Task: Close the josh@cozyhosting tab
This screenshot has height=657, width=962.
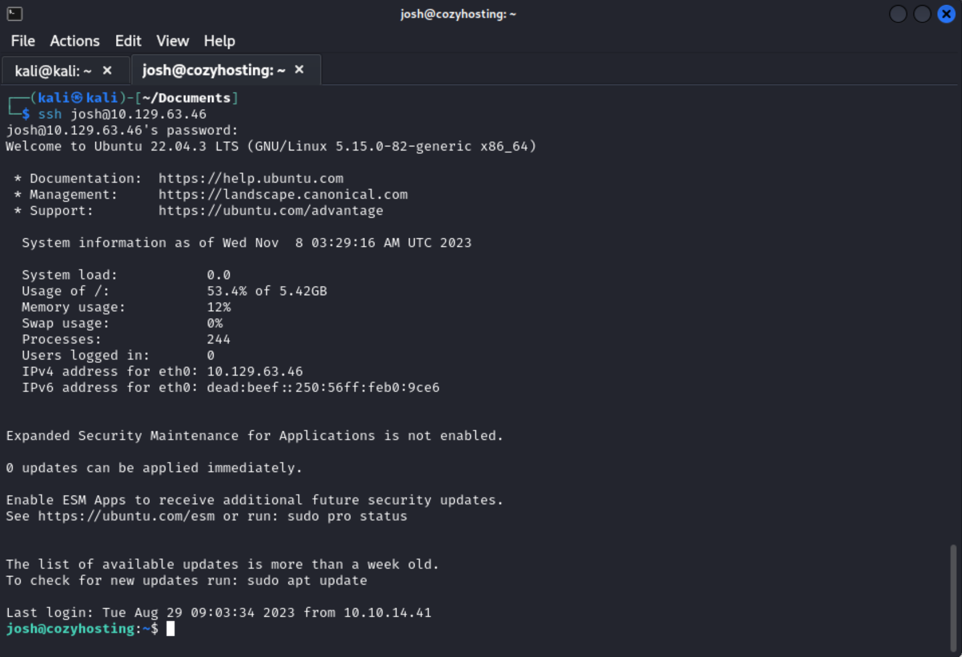Action: [x=299, y=69]
